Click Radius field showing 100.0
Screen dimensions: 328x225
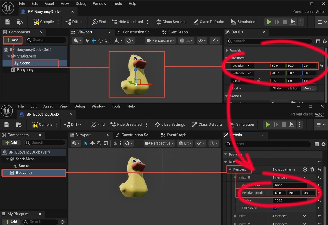click(290, 200)
